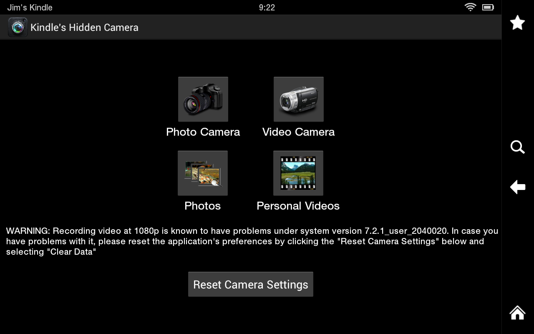Image resolution: width=534 pixels, height=334 pixels.
Task: Select the Video Camera label
Action: (298, 132)
